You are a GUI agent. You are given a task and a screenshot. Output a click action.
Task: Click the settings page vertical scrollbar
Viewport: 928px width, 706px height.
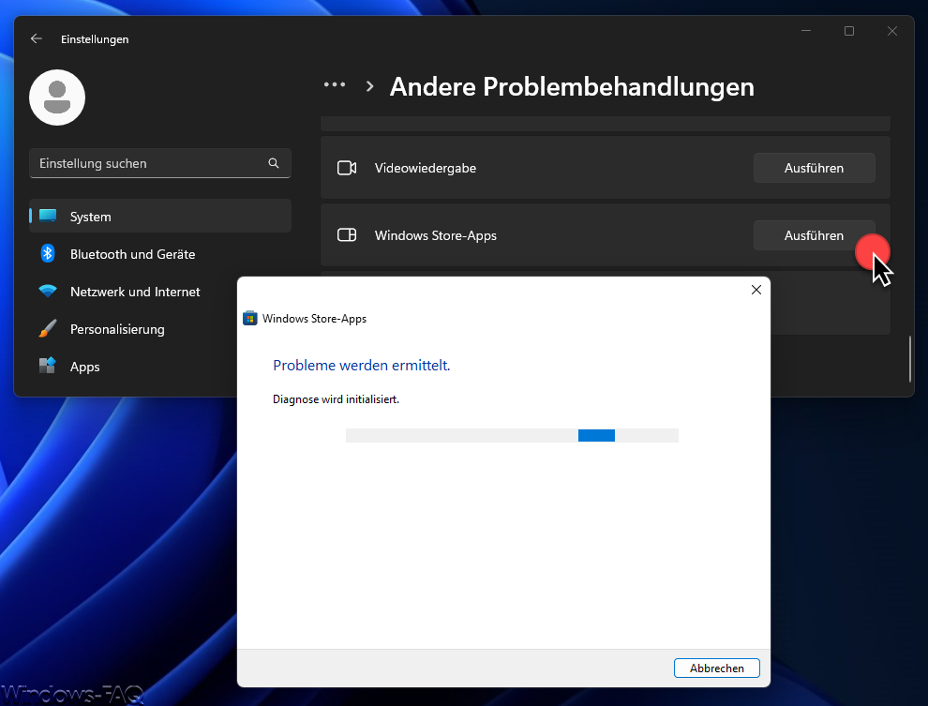(909, 359)
